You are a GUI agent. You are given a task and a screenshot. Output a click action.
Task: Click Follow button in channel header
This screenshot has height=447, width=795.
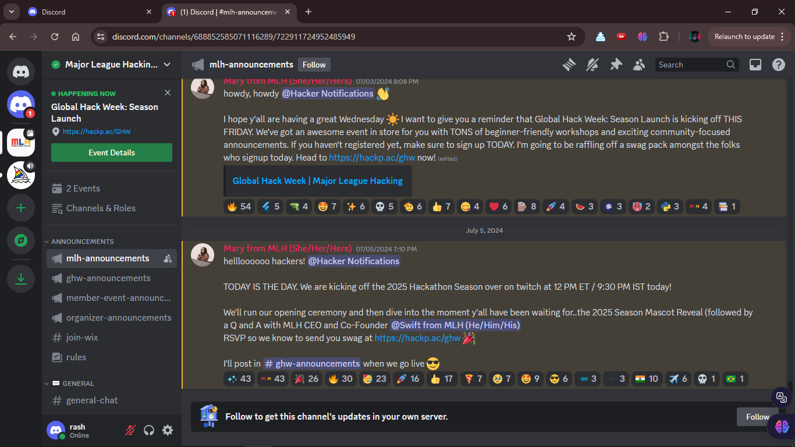pyautogui.click(x=314, y=65)
